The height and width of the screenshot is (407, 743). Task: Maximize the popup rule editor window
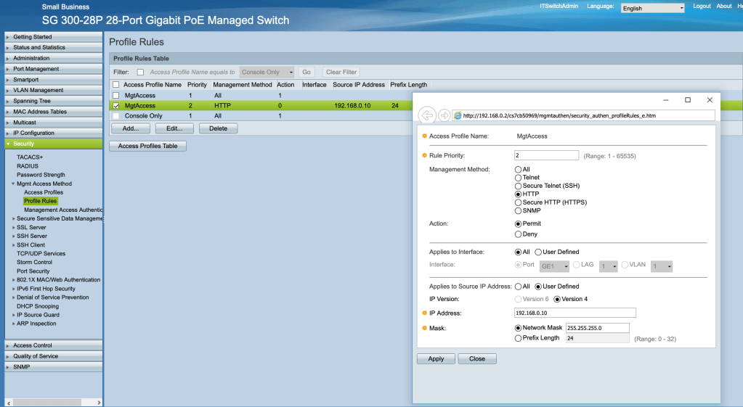[x=688, y=100]
